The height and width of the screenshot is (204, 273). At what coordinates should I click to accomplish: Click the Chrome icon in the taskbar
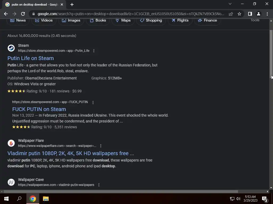(33, 199)
